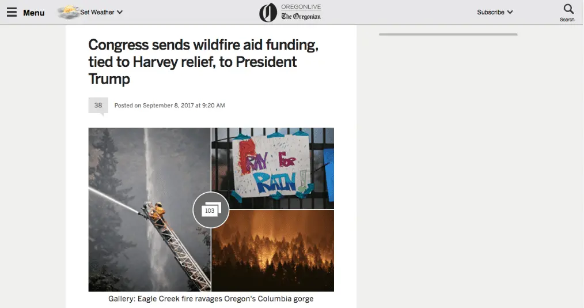Click the Congress wildfire aid headline

203,62
